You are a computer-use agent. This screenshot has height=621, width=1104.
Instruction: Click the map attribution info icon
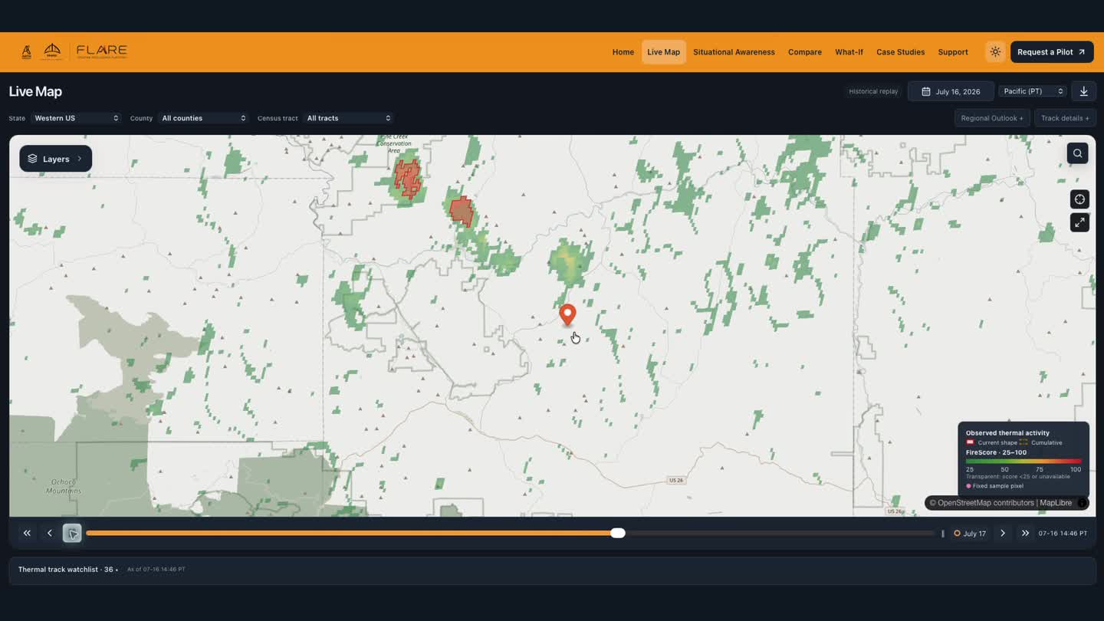click(1083, 503)
